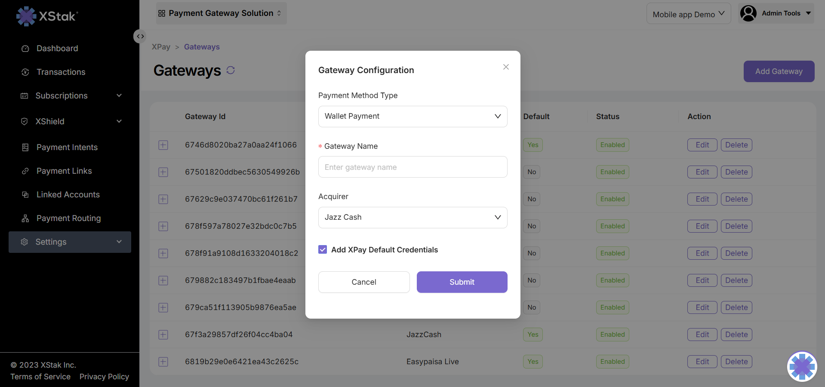This screenshot has height=387, width=825.
Task: Expand the Easypaisa Live row plus icon
Action: (x=163, y=362)
